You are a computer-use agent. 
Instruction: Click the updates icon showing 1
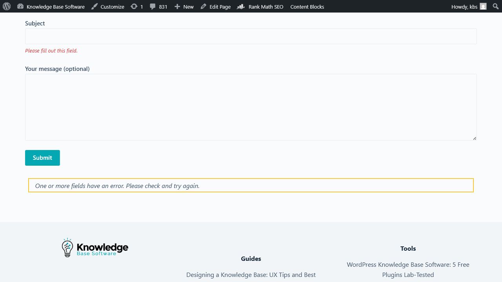[x=137, y=6]
